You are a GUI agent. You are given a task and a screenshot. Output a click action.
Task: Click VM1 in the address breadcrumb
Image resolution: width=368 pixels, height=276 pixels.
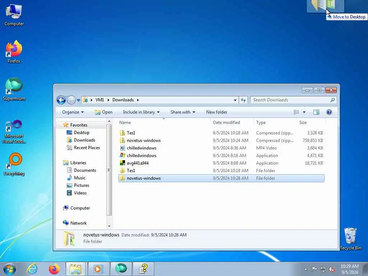[x=100, y=100]
